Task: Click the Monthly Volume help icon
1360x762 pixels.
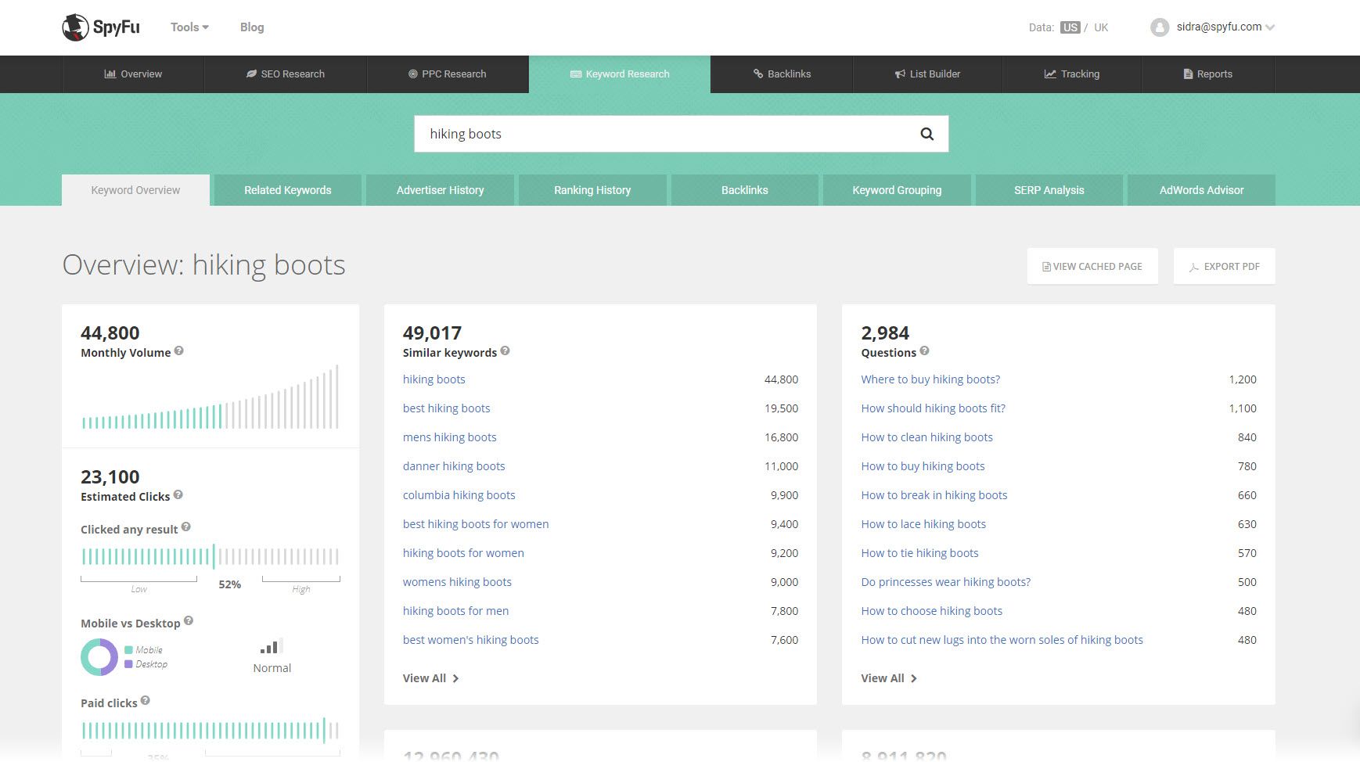Action: click(179, 351)
